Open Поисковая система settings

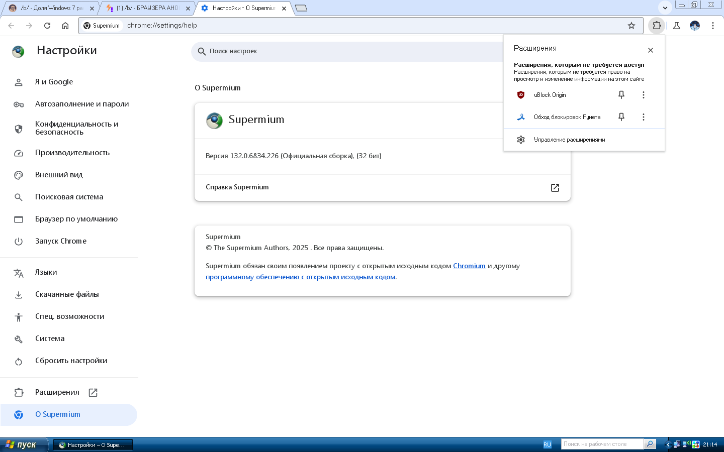click(69, 197)
